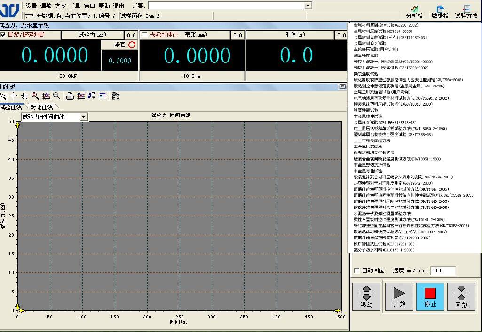Open the 窗口 menu
The height and width of the screenshot is (332, 482).
(x=89, y=6)
